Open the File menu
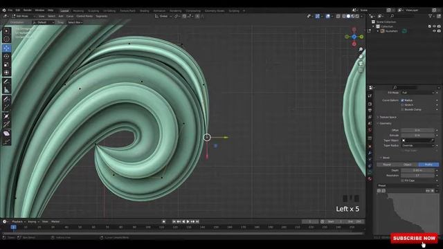The height and width of the screenshot is (249, 443). coord(10,10)
